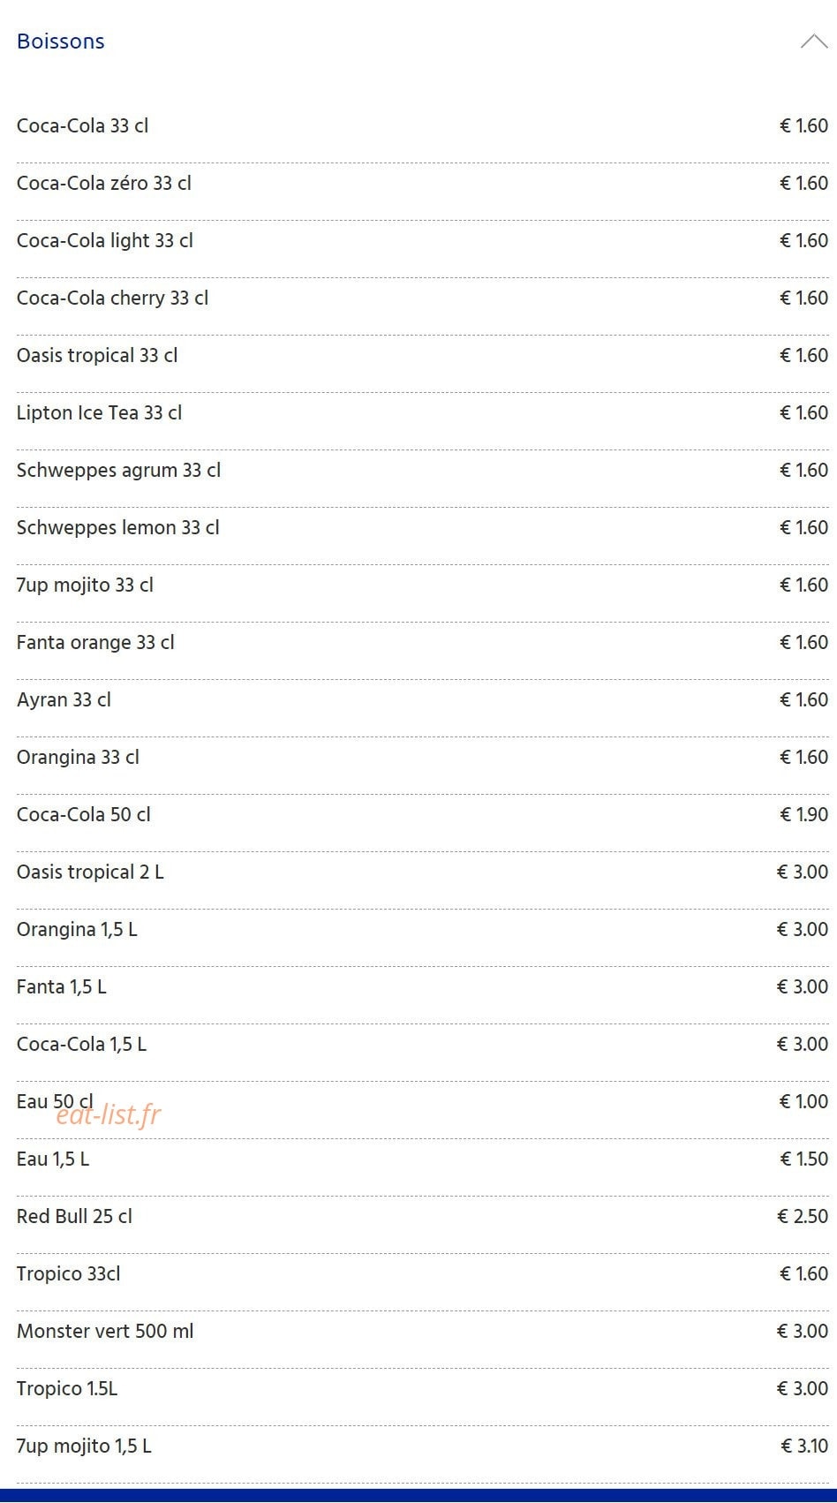
Task: Select Red Bull 25 cl
Action: 422,1217
